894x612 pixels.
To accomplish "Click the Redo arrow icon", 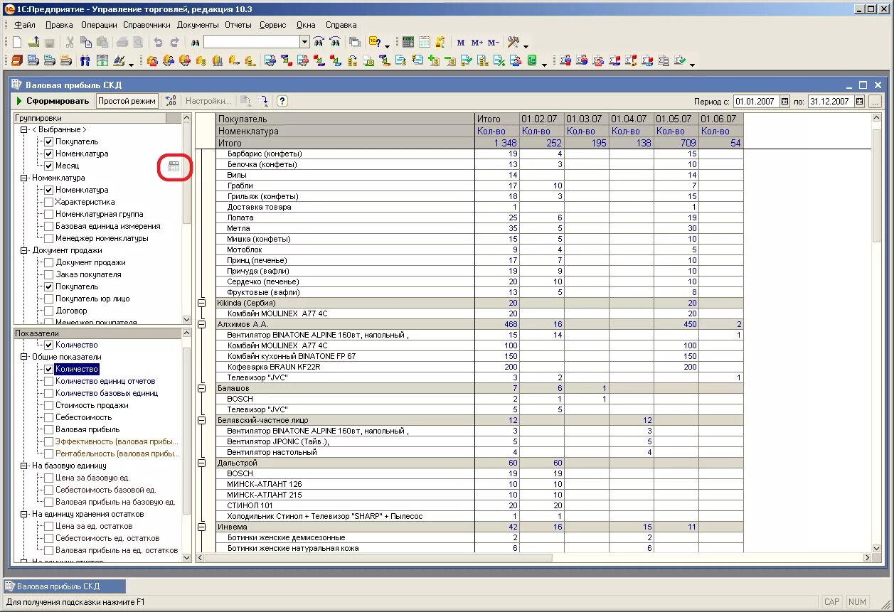I will (x=175, y=43).
